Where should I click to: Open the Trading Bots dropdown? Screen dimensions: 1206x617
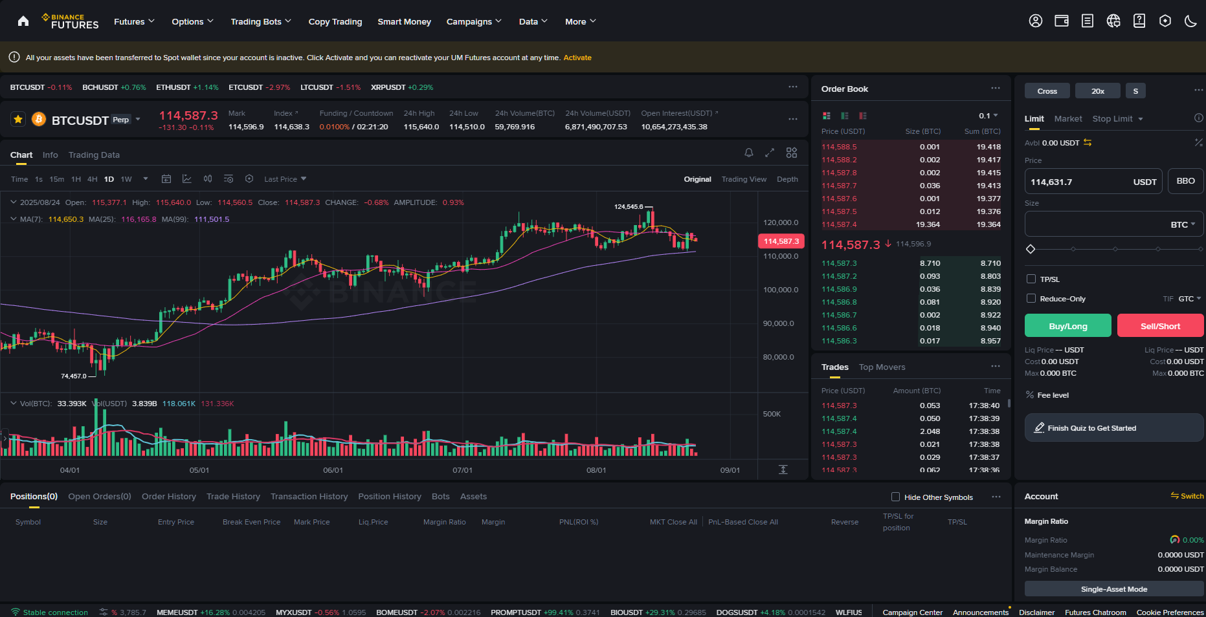(x=261, y=21)
